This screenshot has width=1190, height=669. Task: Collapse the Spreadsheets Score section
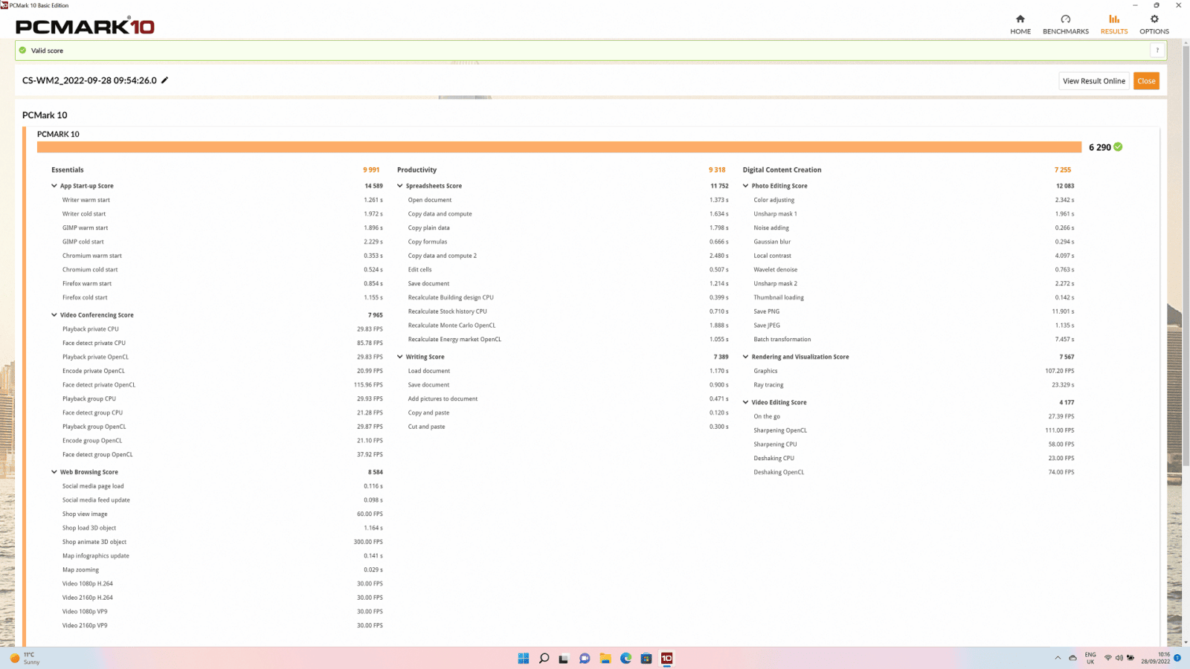[400, 186]
